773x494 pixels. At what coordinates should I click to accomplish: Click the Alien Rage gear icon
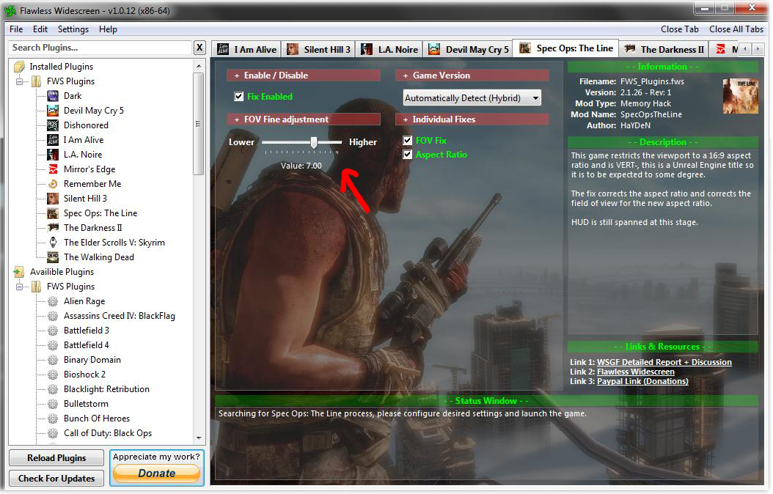tap(53, 301)
